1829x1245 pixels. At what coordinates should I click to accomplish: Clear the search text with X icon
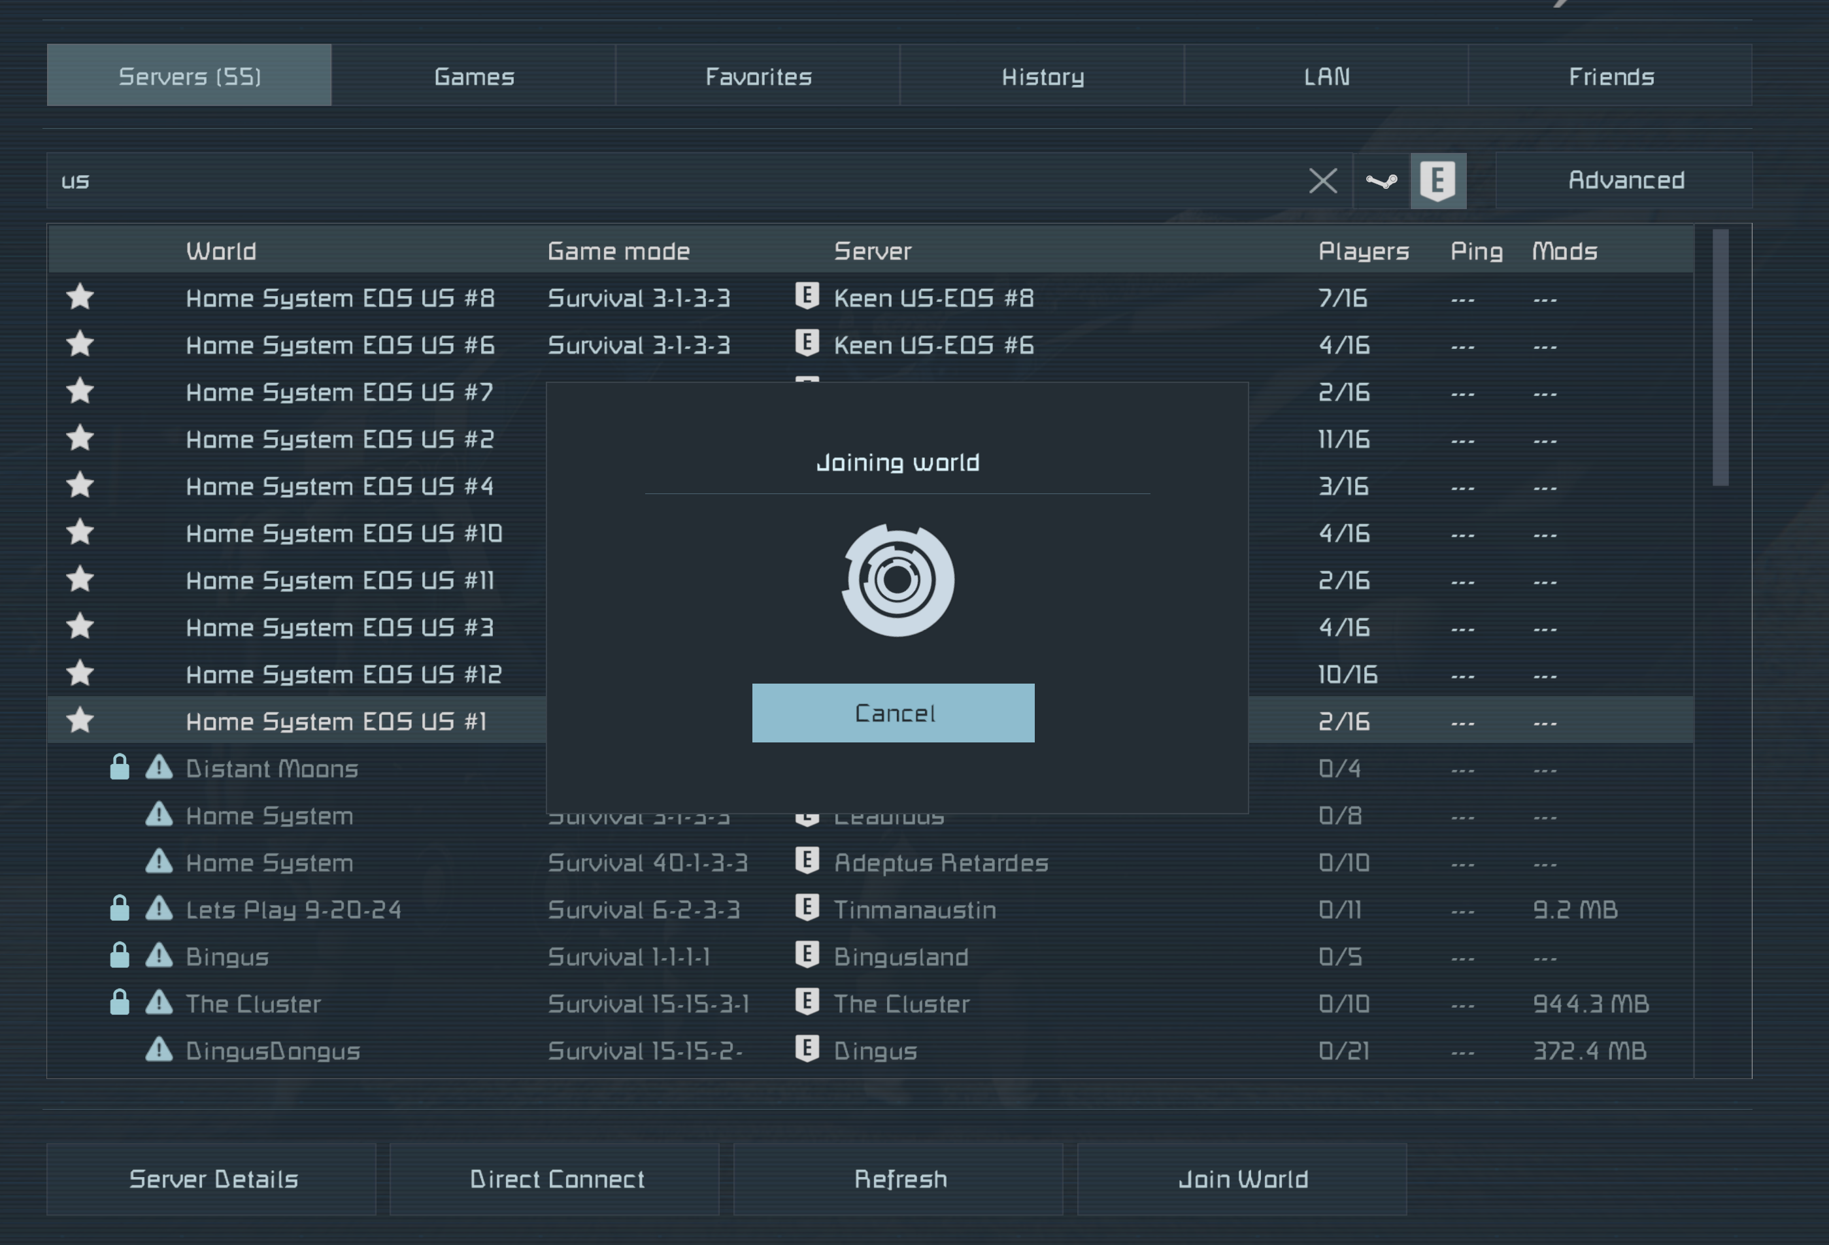1323,181
